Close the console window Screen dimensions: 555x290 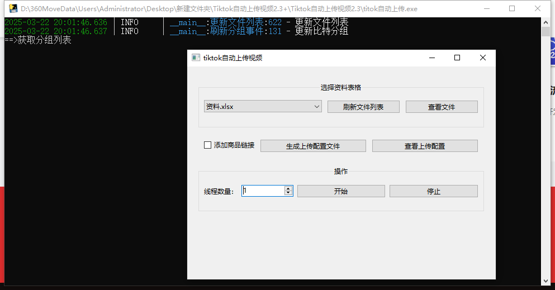[x=537, y=9]
